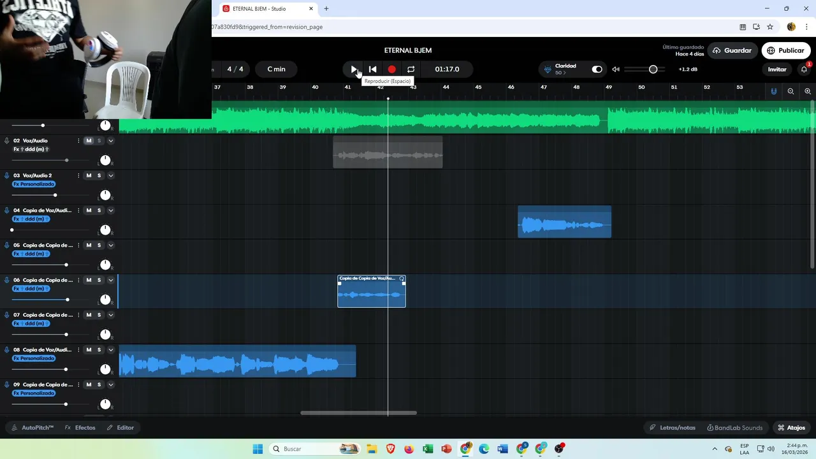Open the Editor panel
The image size is (816, 459).
[x=120, y=428]
